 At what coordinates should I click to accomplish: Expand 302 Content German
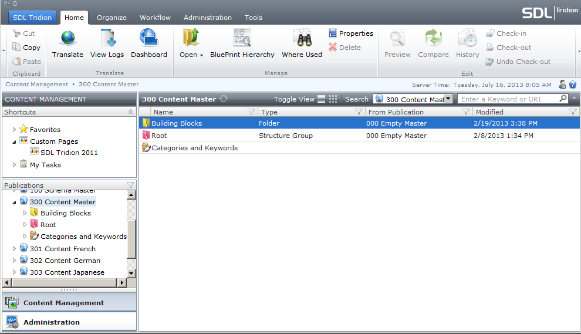(14, 261)
